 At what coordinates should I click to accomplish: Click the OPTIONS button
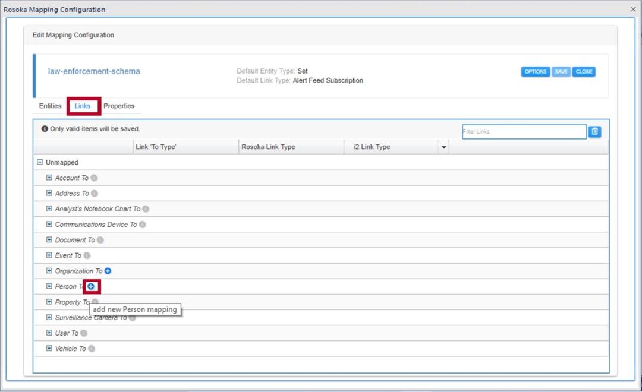[x=535, y=72]
